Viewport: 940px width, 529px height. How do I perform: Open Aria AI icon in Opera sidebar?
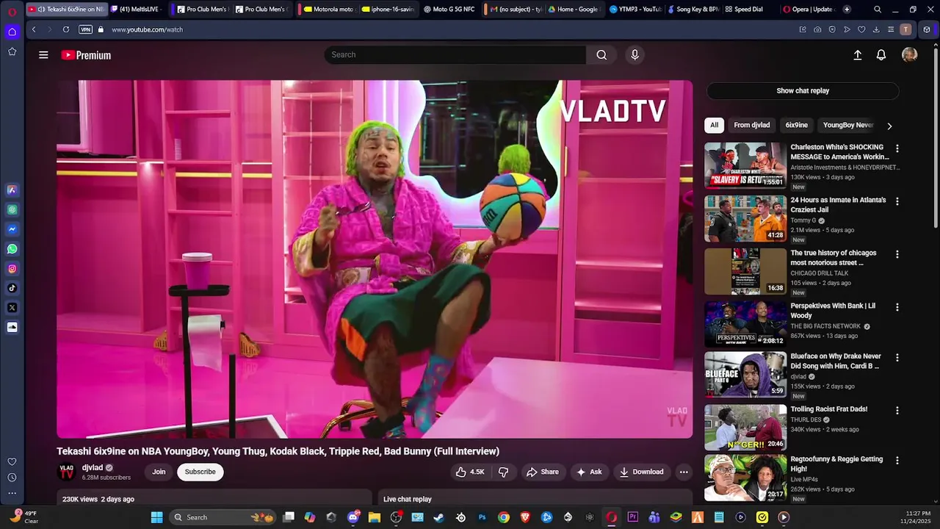click(12, 190)
